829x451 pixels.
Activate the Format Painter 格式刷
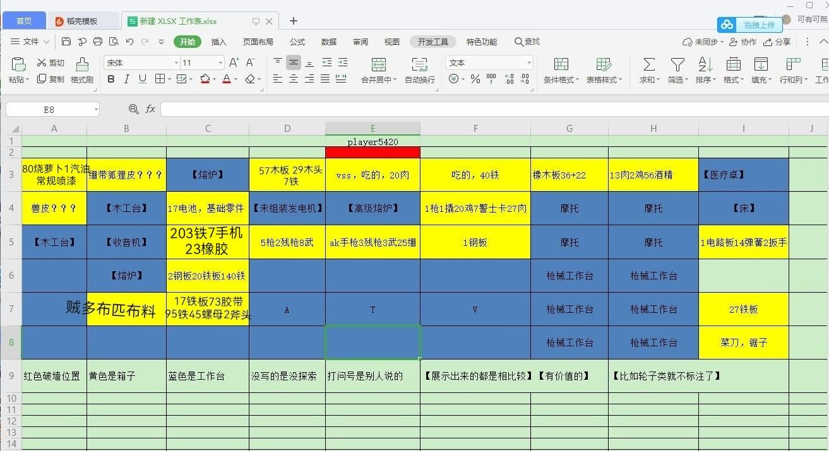82,71
